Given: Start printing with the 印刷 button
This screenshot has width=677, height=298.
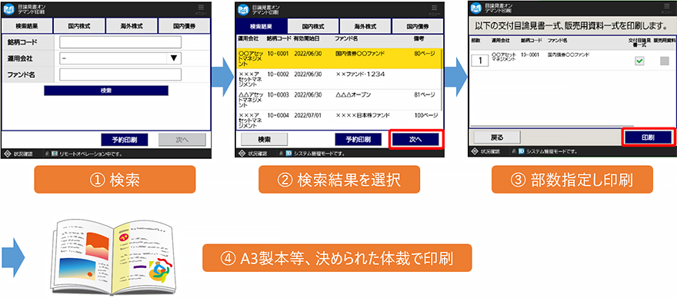Looking at the screenshot, I should click(x=648, y=137).
